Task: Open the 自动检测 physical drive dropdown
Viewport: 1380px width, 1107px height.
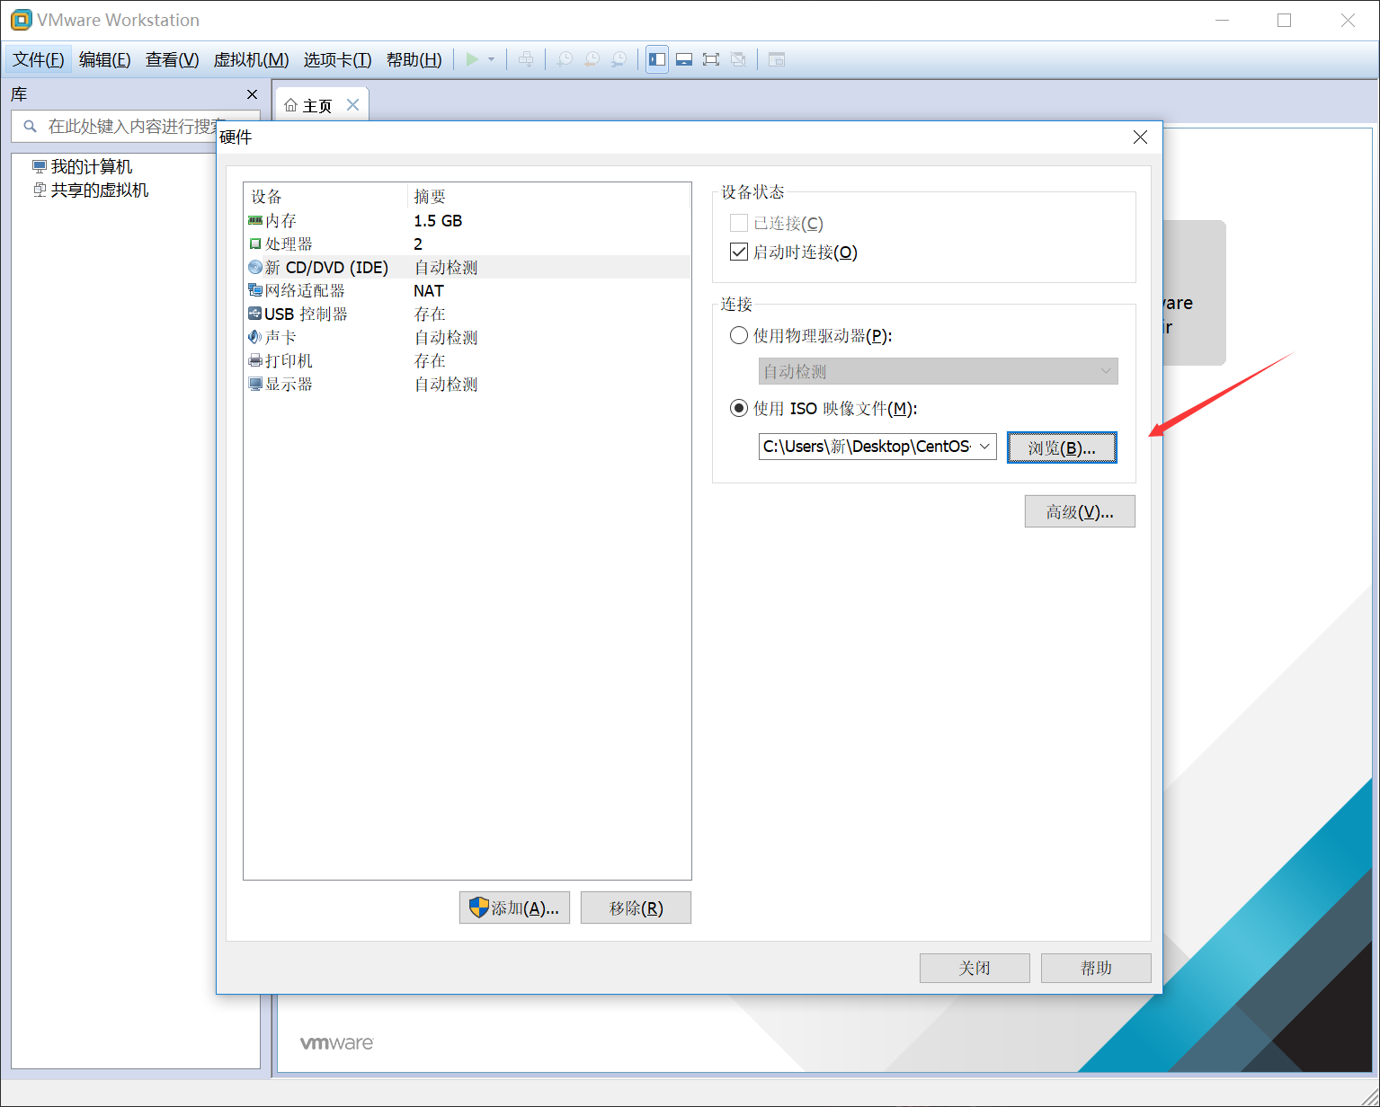Action: (x=939, y=371)
